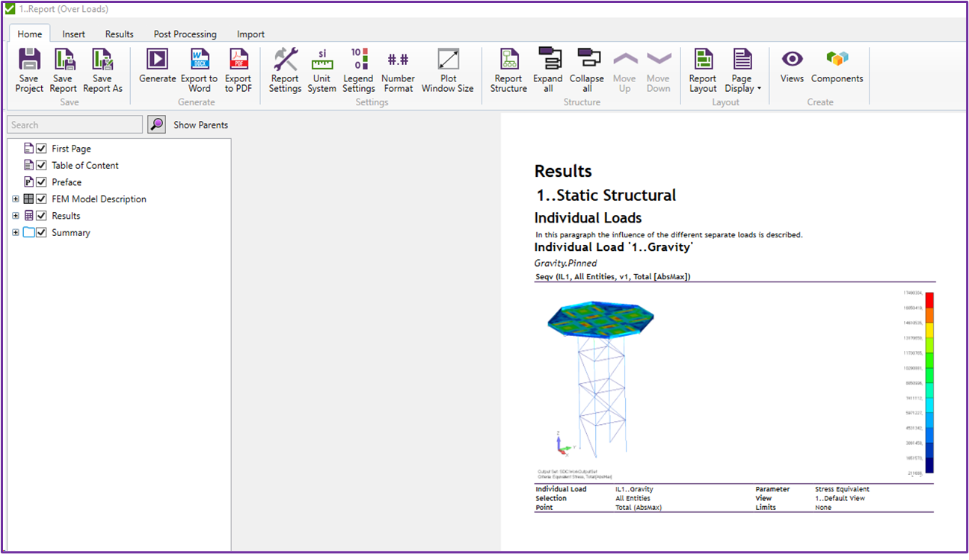The width and height of the screenshot is (969, 560).
Task: Click the dark blue legend swatch
Action: click(929, 465)
